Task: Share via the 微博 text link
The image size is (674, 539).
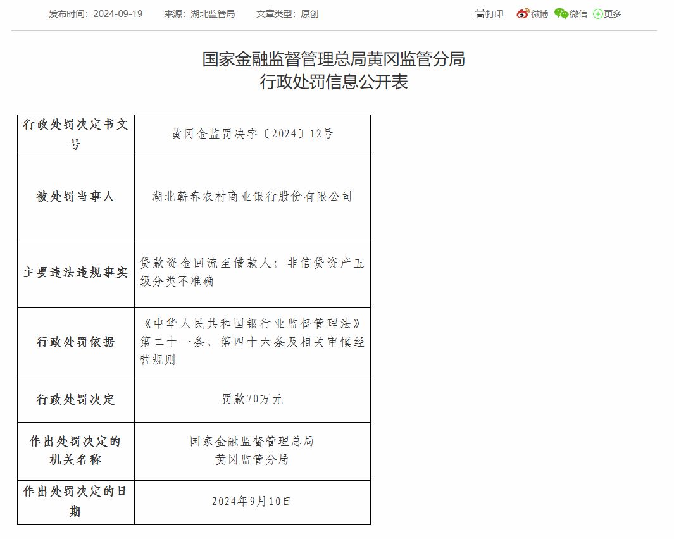Action: [539, 14]
